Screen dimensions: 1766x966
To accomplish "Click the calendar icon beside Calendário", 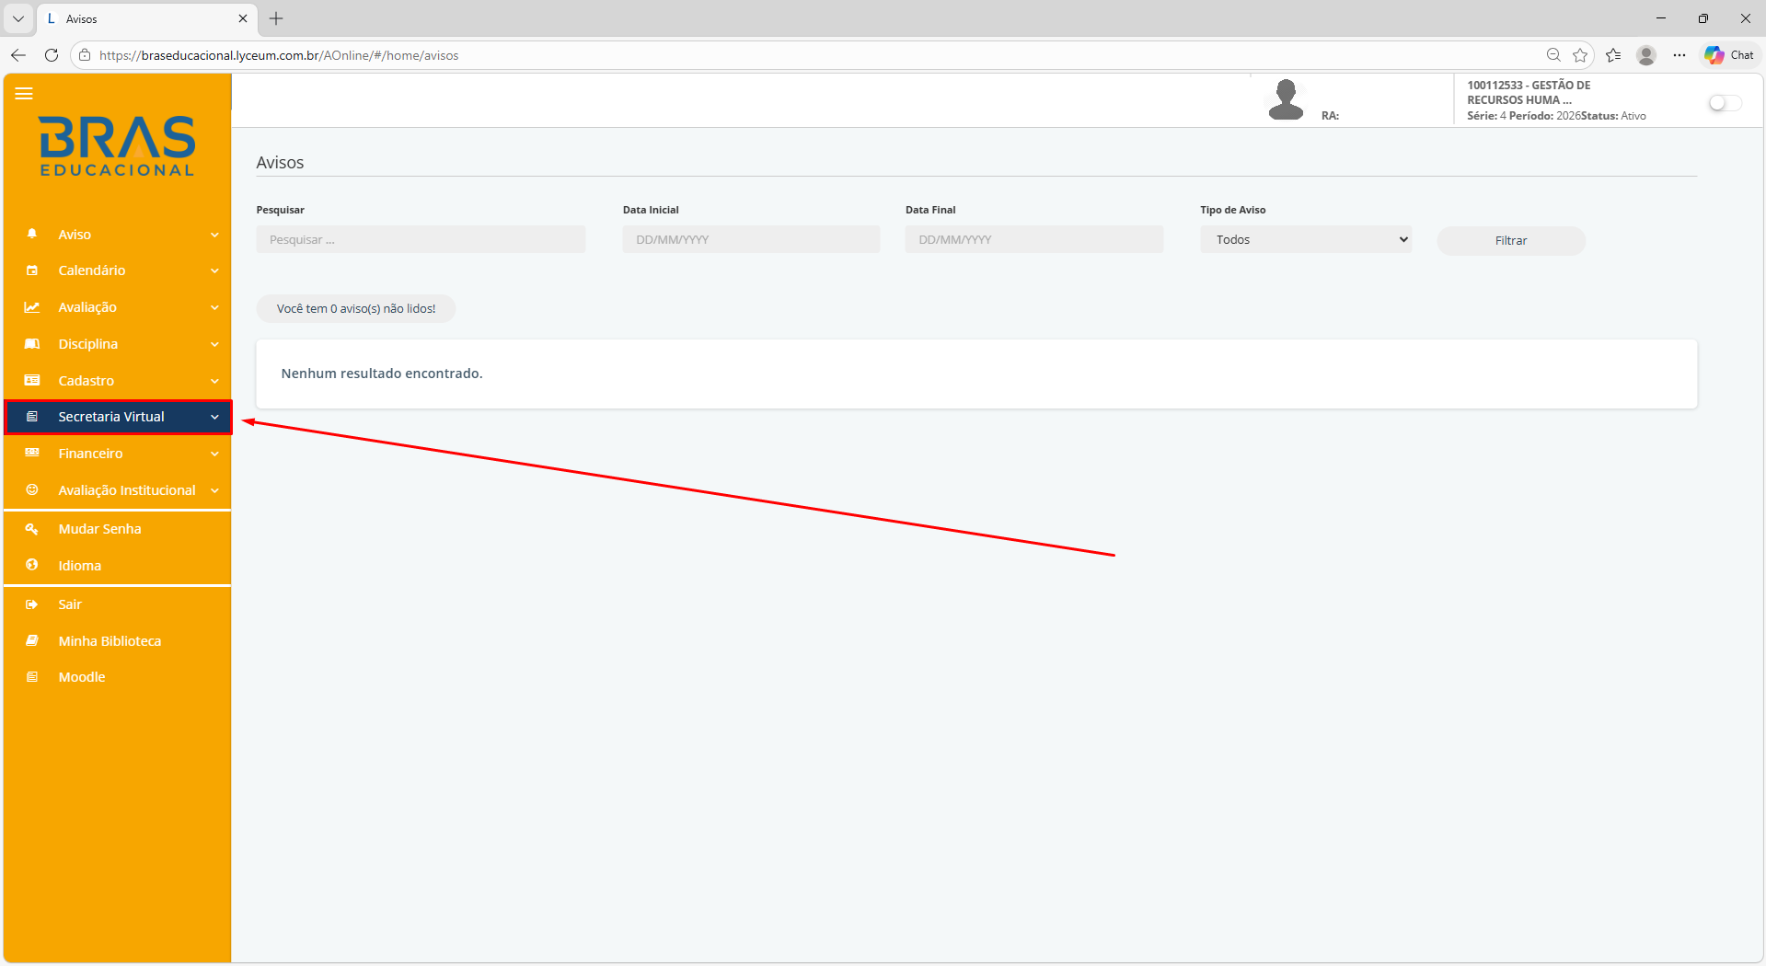I will tap(32, 270).
